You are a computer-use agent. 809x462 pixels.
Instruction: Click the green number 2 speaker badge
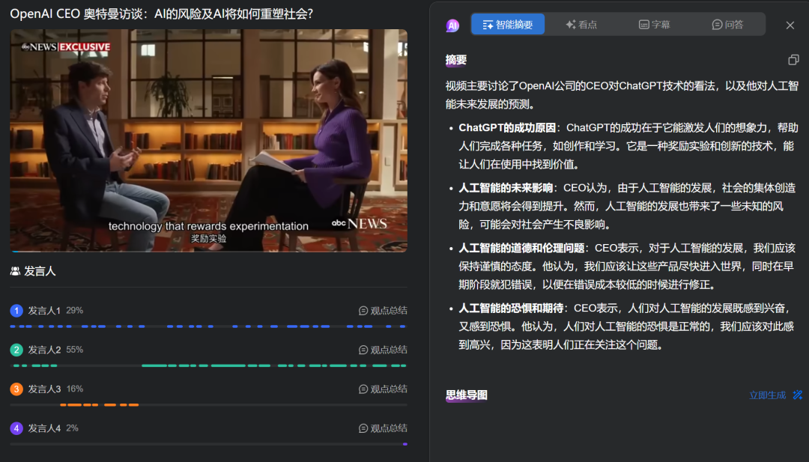coord(16,350)
